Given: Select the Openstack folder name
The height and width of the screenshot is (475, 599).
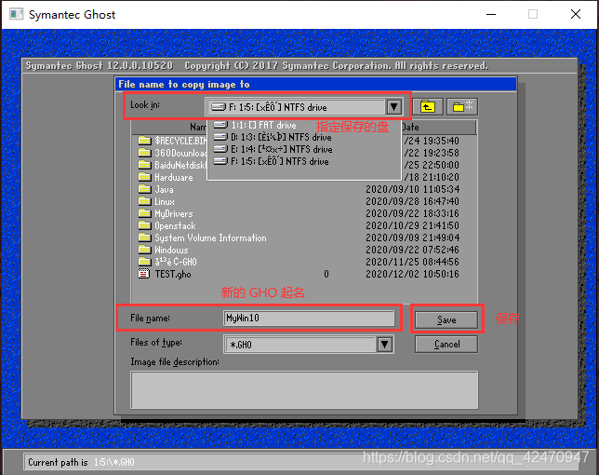Looking at the screenshot, I should coord(175,225).
